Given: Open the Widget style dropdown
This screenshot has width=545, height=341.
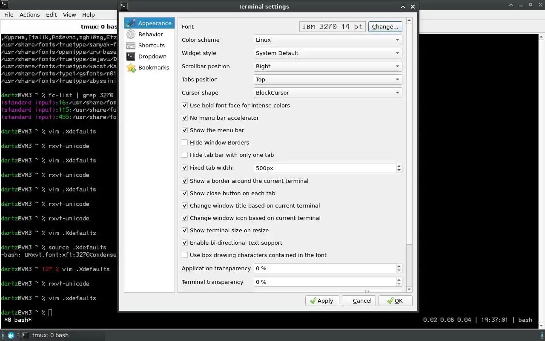Looking at the screenshot, I should pyautogui.click(x=328, y=53).
